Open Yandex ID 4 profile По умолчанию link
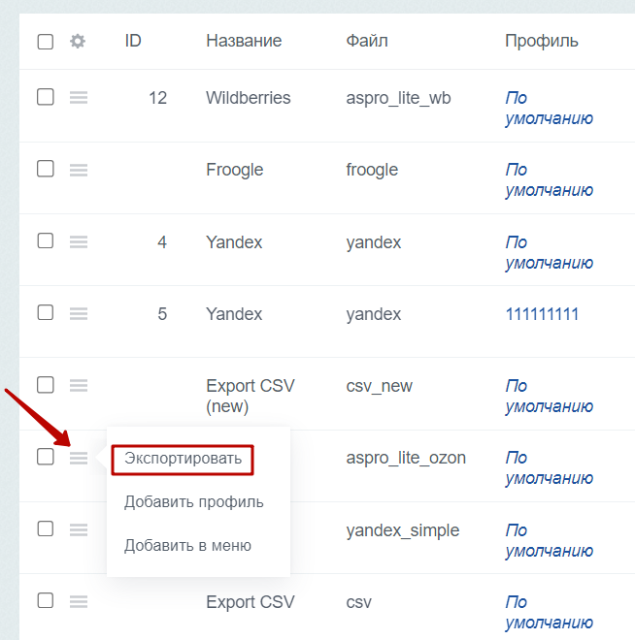Image resolution: width=635 pixels, height=640 pixels. 549,253
